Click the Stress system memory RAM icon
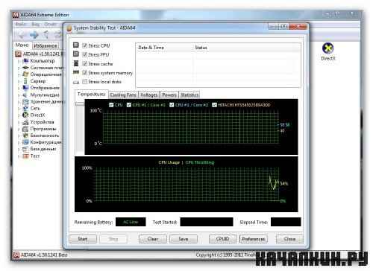373x271 pixels. [x=76, y=72]
